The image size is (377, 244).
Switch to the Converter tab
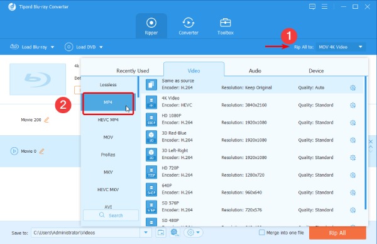[x=188, y=26]
